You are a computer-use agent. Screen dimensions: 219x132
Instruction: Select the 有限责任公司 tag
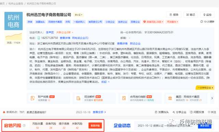tap(95, 22)
